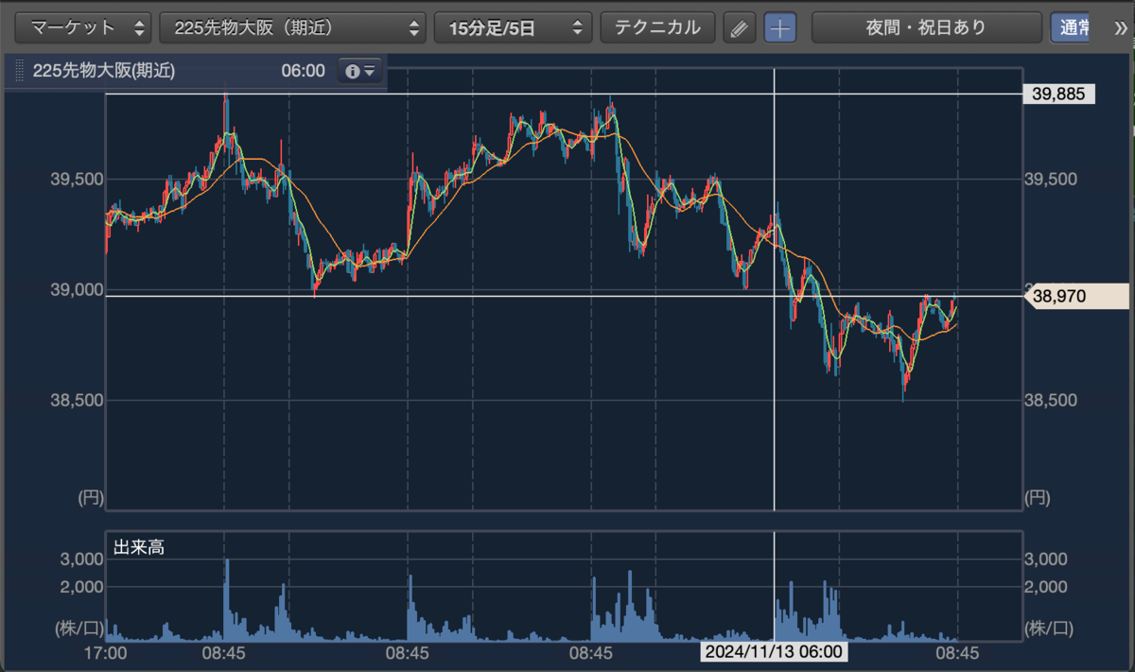Click the 06:00 time in legend header
Screen dimensions: 1135x672
tap(303, 71)
